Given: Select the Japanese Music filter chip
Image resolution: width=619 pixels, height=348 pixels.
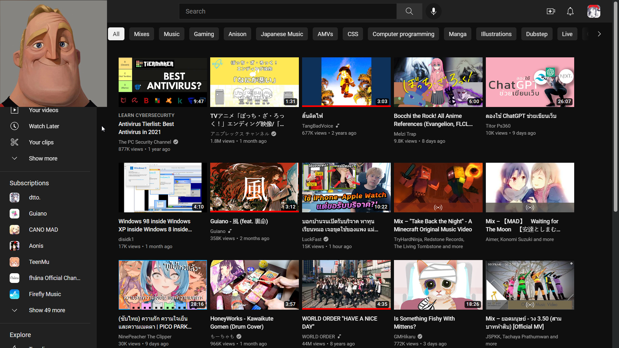Looking at the screenshot, I should click(281, 34).
